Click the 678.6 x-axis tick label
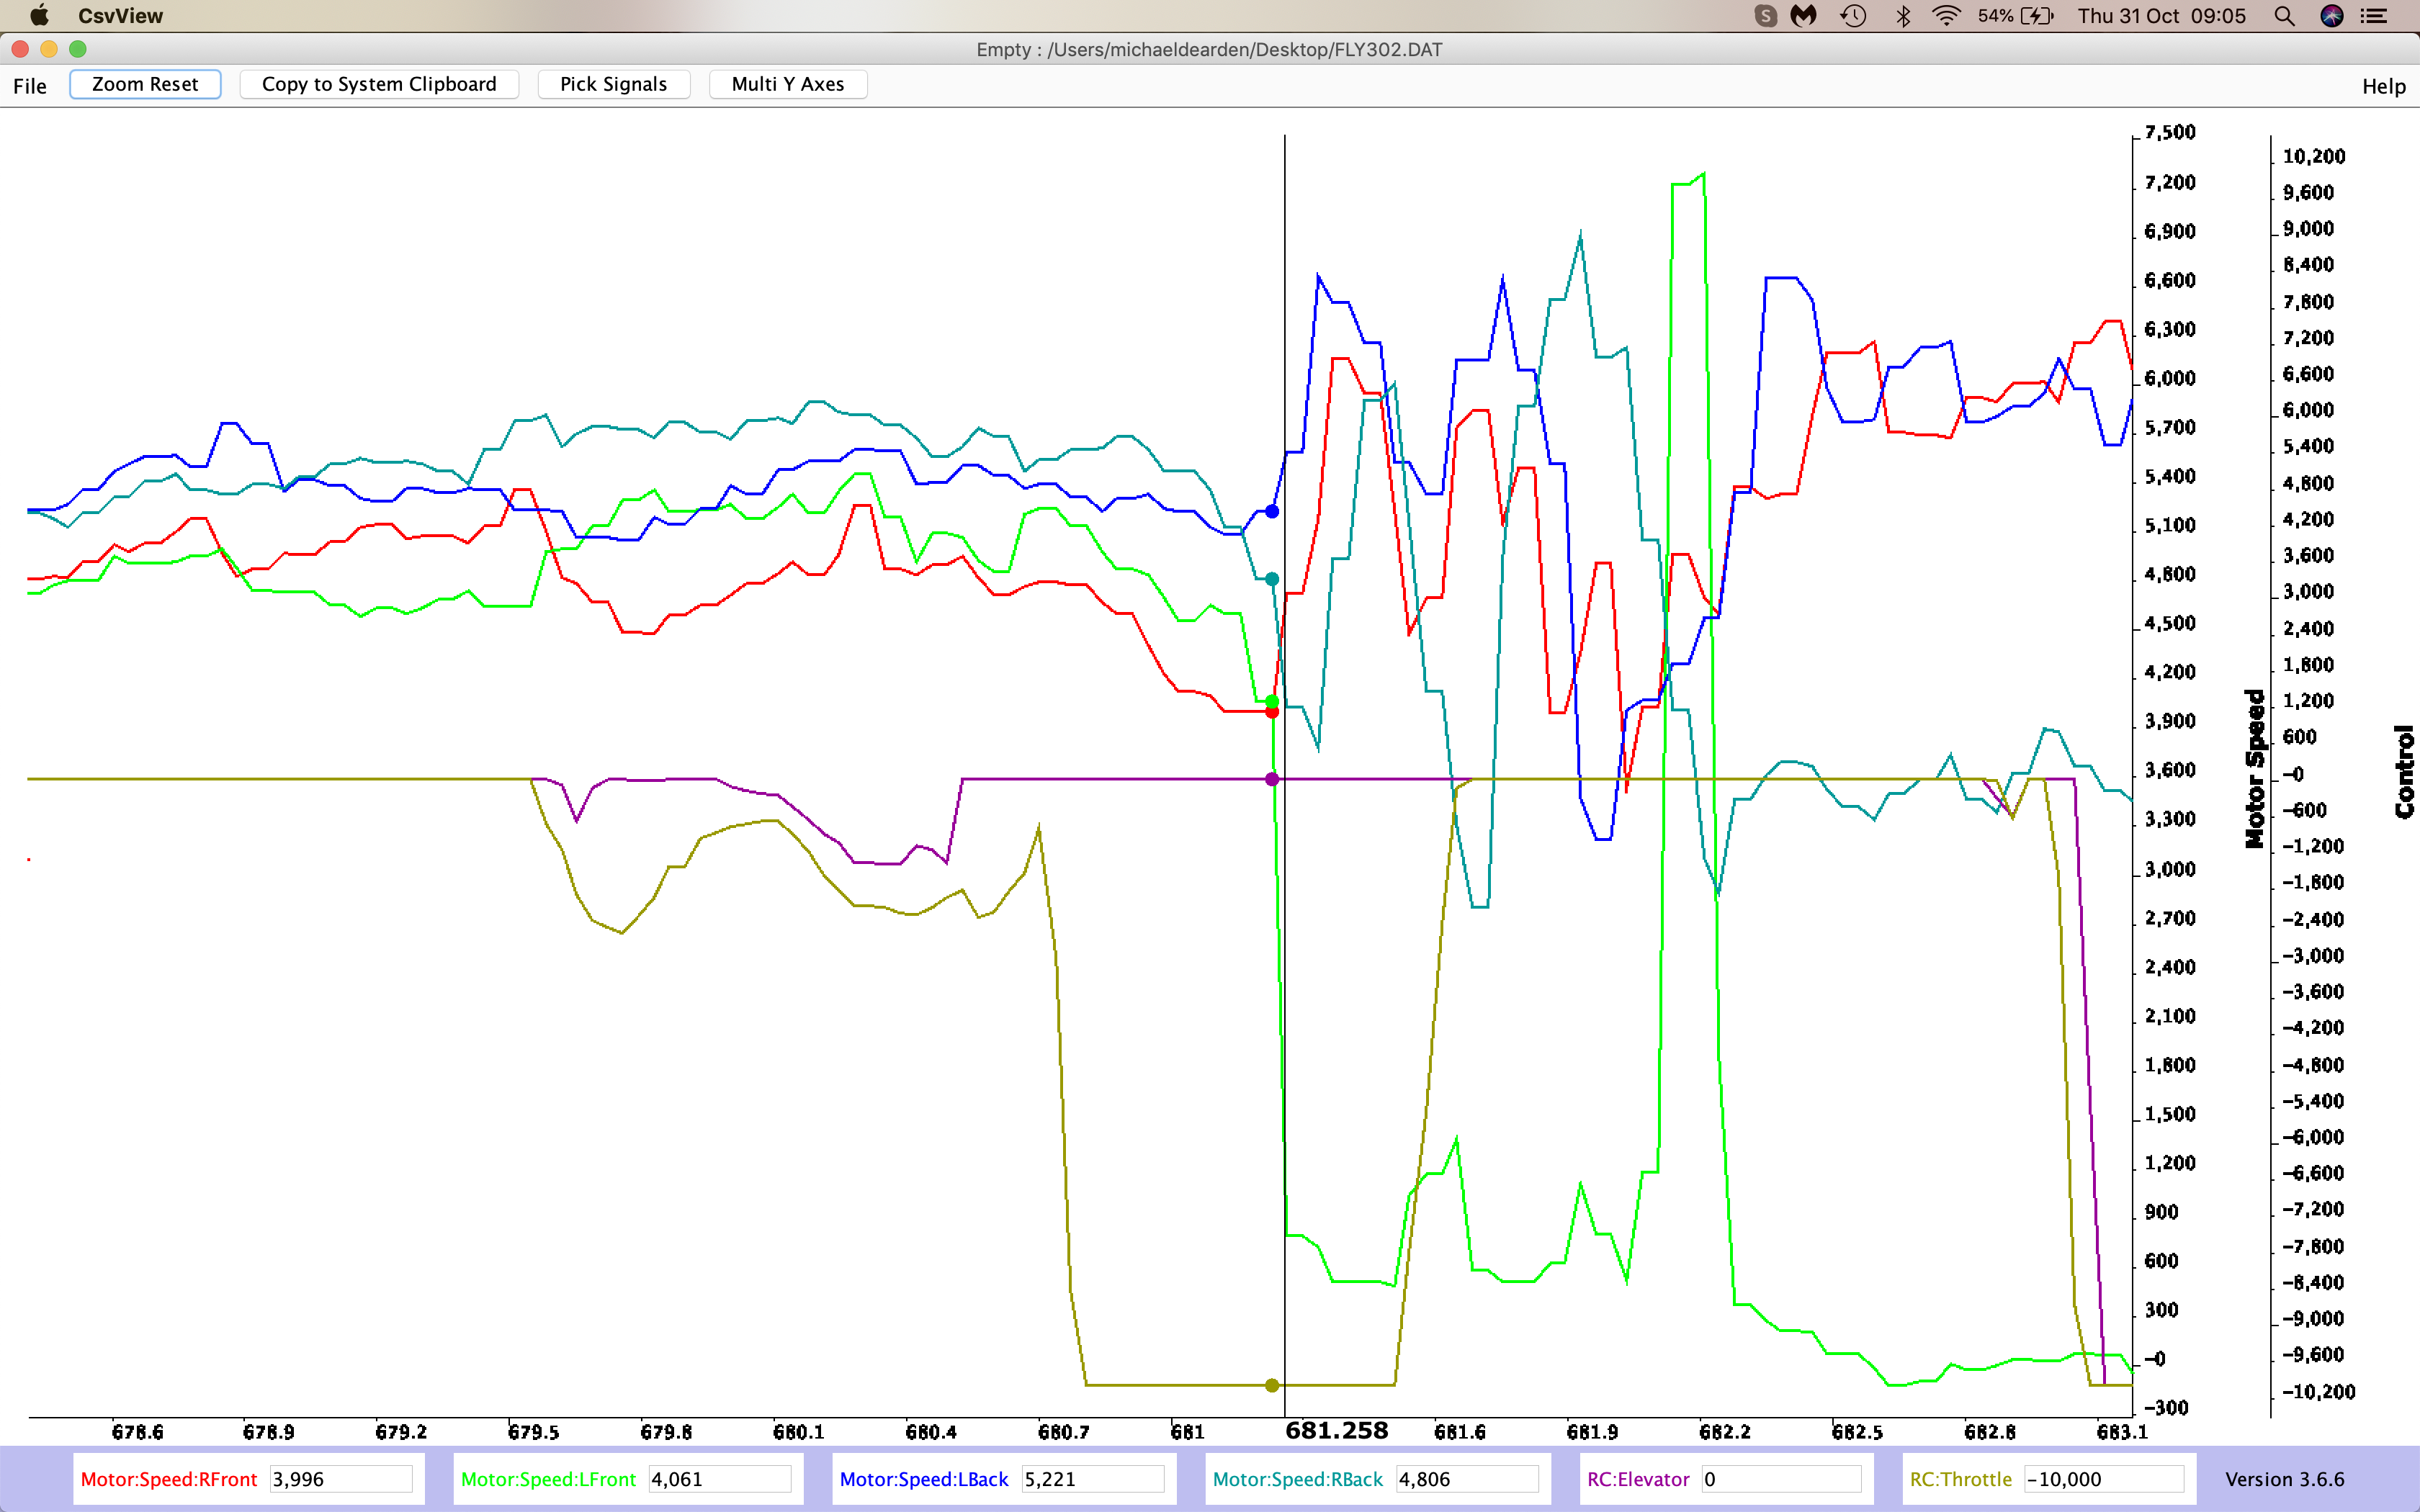Screen dimensions: 2420x1512 click(x=137, y=1432)
